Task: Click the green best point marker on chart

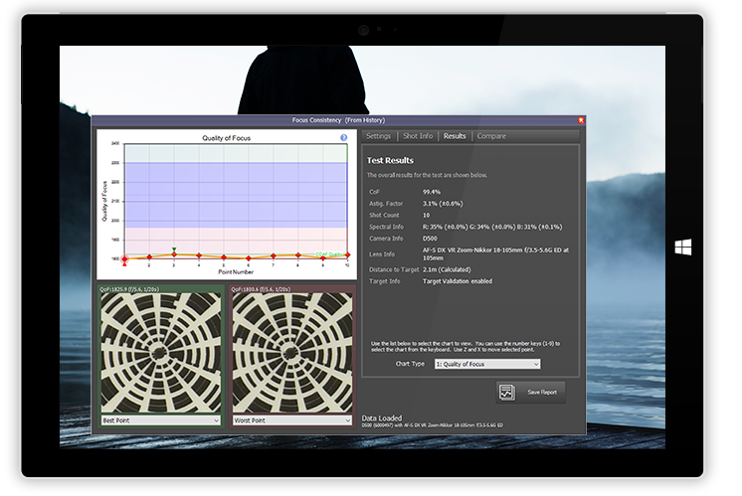Action: click(x=174, y=250)
